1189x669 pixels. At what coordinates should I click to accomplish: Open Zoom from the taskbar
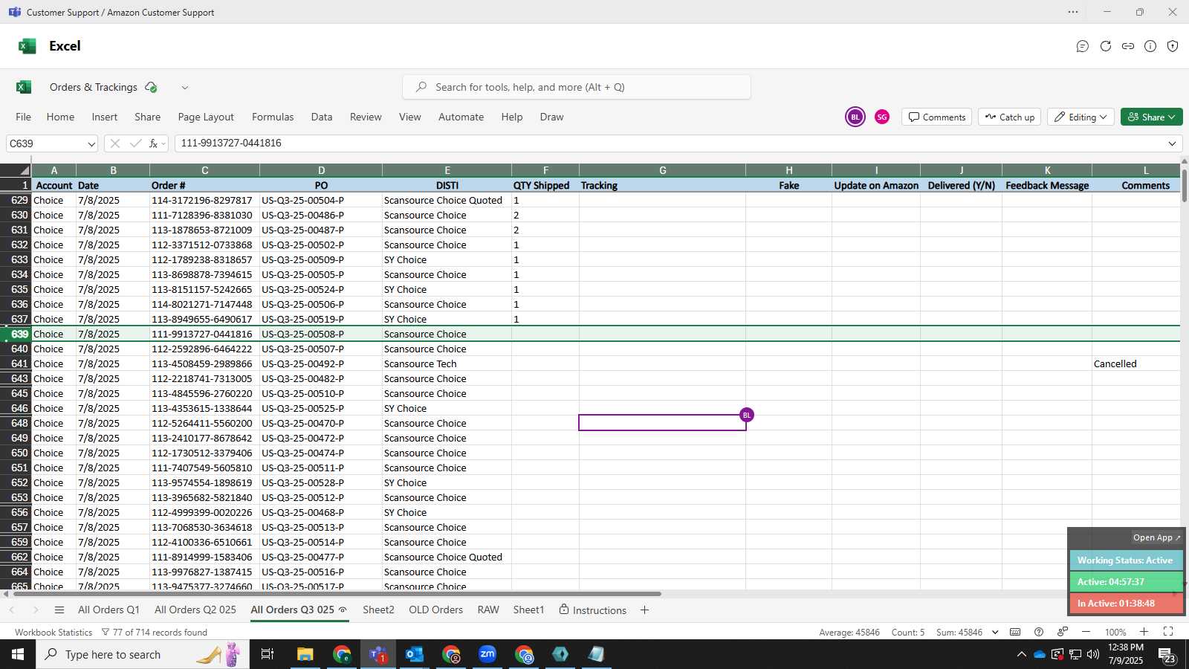coord(487,654)
